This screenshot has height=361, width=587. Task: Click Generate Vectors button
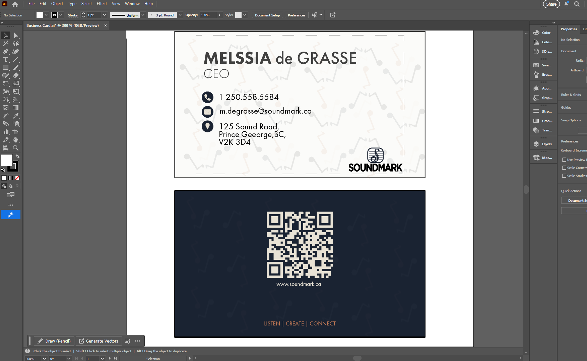(x=99, y=341)
